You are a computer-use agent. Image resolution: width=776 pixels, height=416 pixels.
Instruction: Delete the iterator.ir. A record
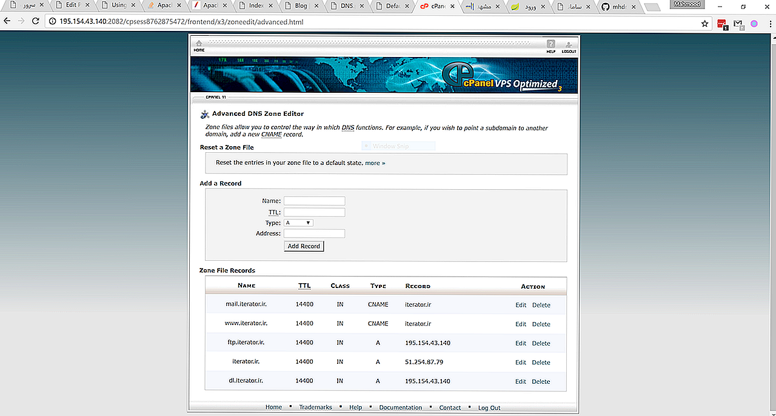(541, 363)
